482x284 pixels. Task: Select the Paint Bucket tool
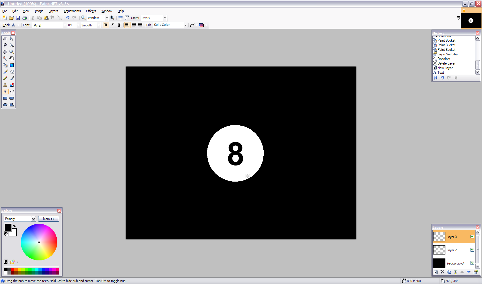click(5, 65)
